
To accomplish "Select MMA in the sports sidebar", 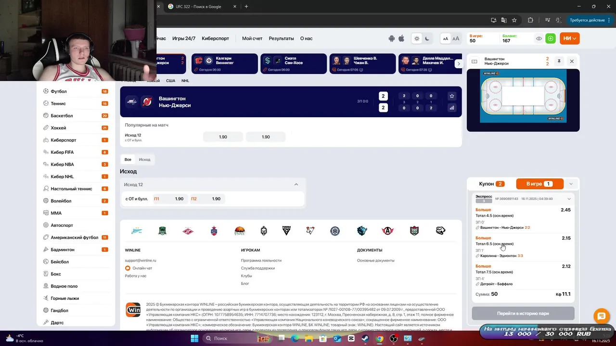I will (x=76, y=213).
